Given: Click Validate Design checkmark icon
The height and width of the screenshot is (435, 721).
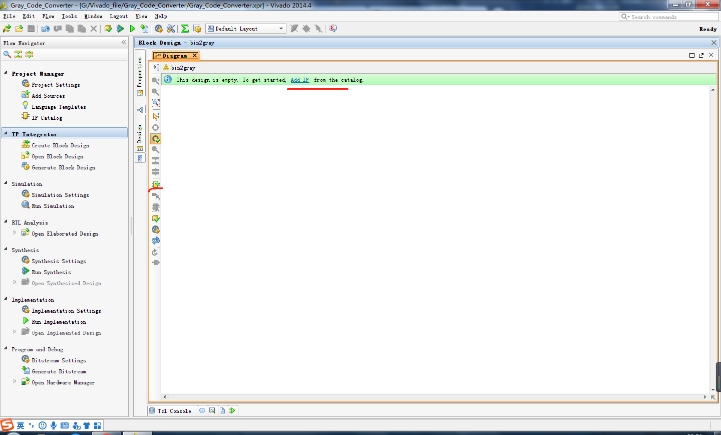Looking at the screenshot, I should tap(156, 219).
